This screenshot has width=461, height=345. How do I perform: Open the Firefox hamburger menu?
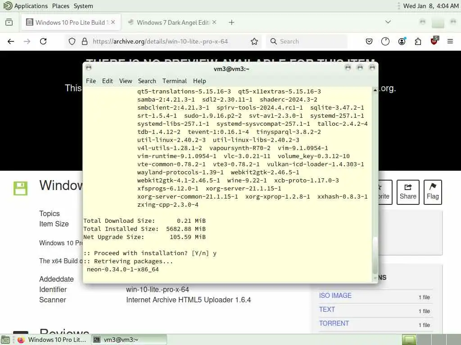point(450,41)
